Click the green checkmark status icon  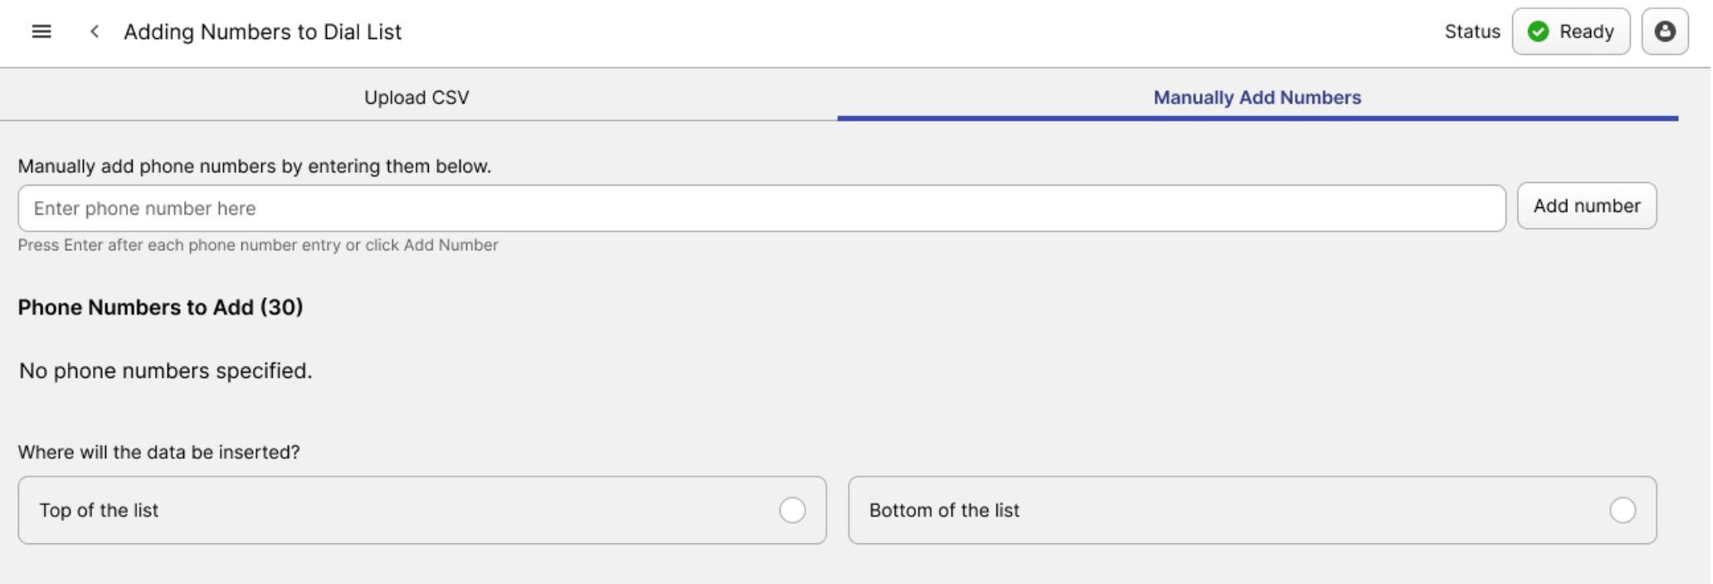(1538, 31)
